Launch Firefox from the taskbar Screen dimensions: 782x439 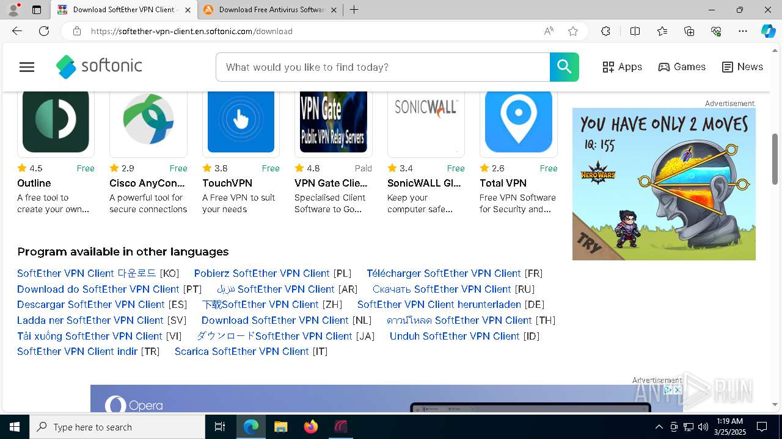[x=311, y=427]
